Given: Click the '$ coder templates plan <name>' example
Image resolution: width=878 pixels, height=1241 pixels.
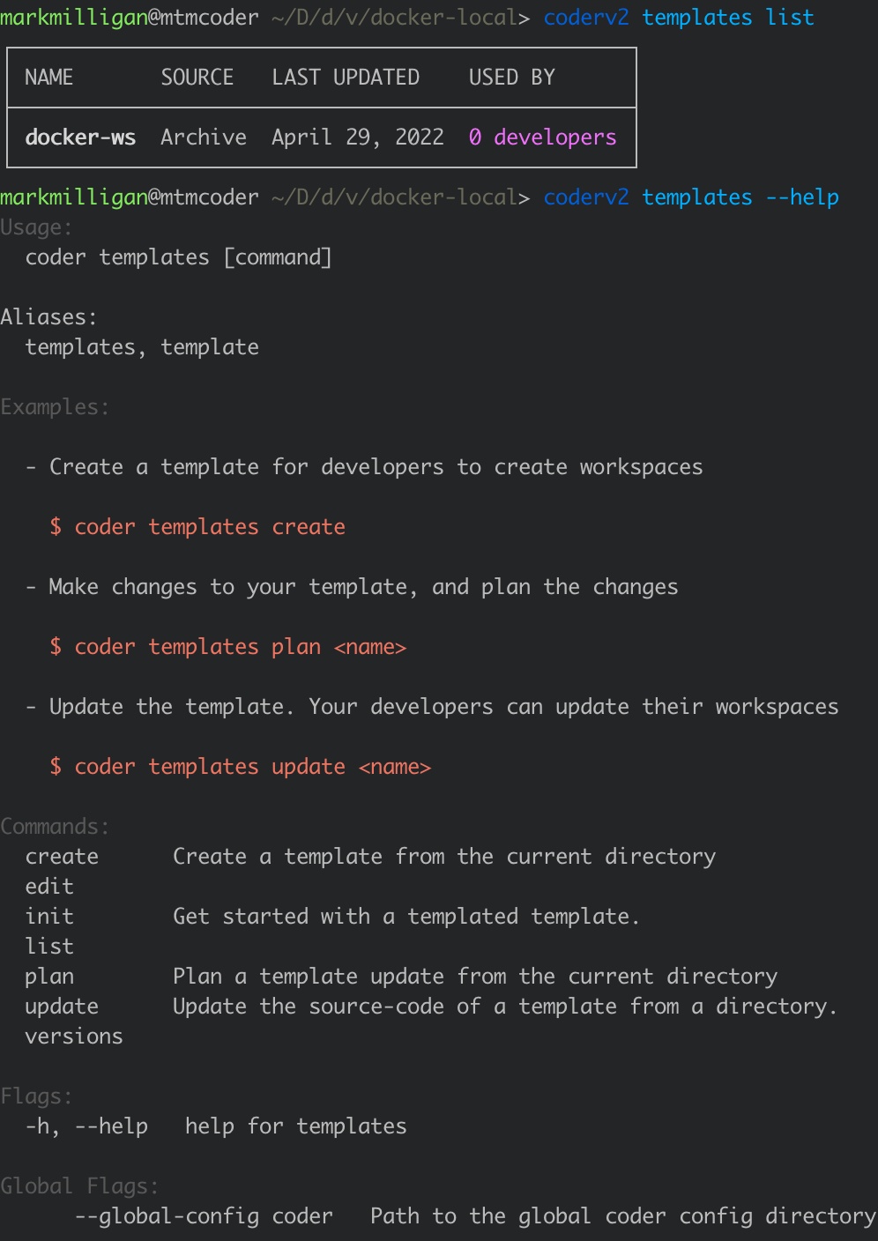Looking at the screenshot, I should coord(228,647).
